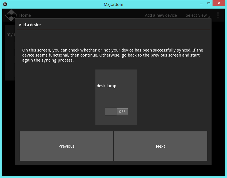Click the Next button

coord(160,146)
